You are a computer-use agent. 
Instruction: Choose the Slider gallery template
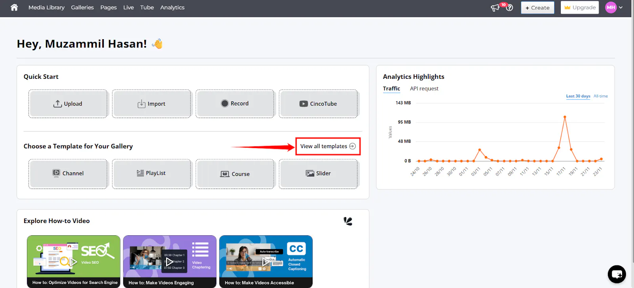pos(318,174)
